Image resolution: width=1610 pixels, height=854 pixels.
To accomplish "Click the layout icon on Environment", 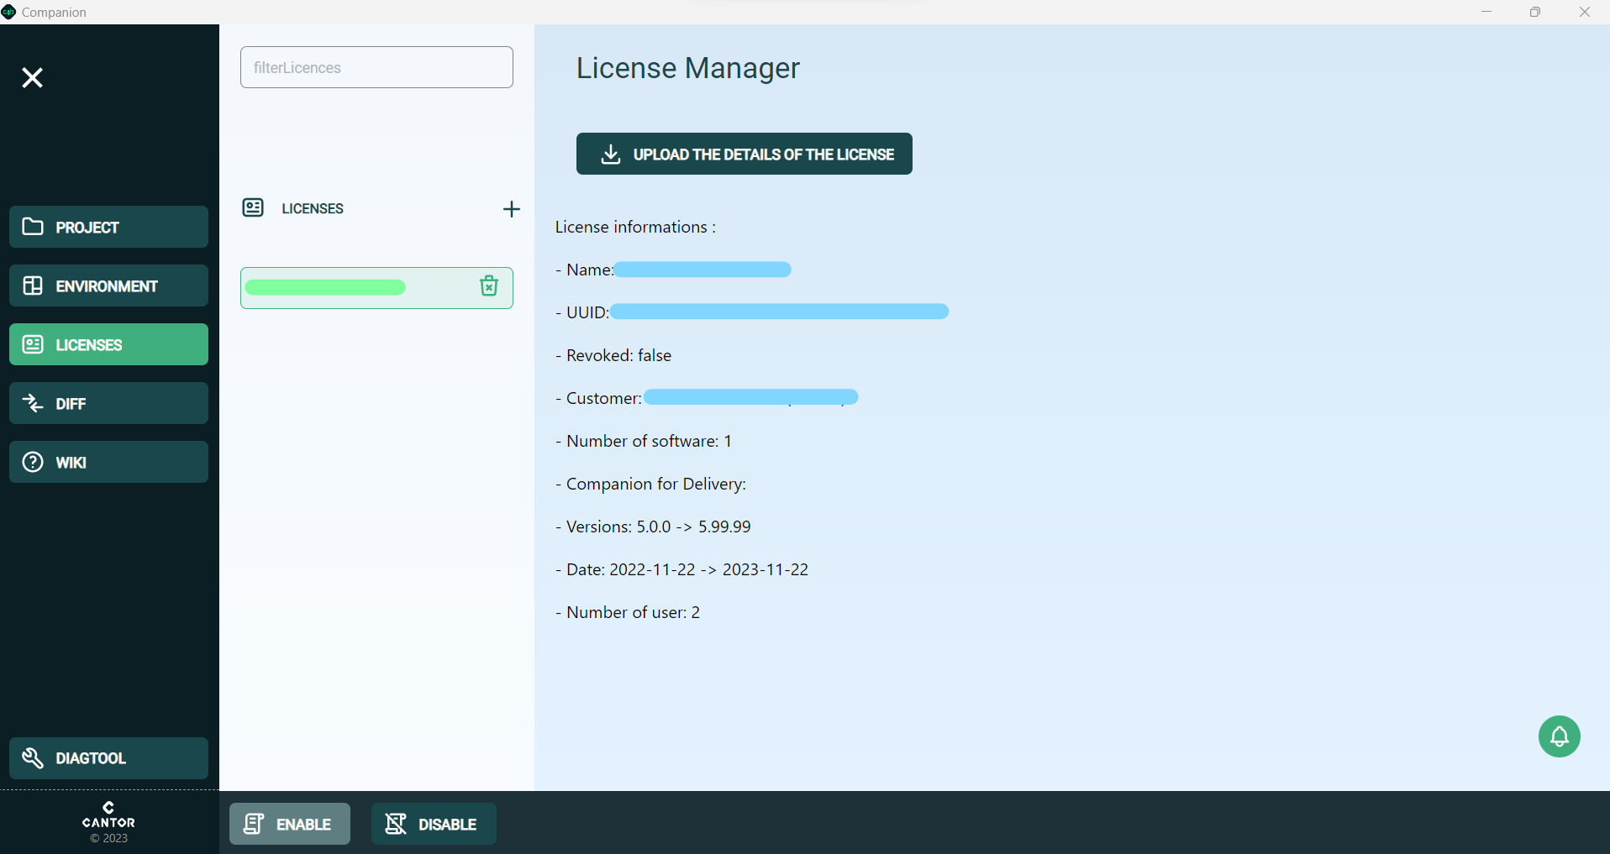I will 33,286.
